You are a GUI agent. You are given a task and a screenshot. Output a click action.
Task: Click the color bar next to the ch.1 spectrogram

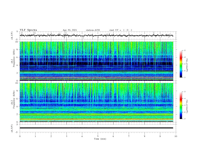coord(181,64)
